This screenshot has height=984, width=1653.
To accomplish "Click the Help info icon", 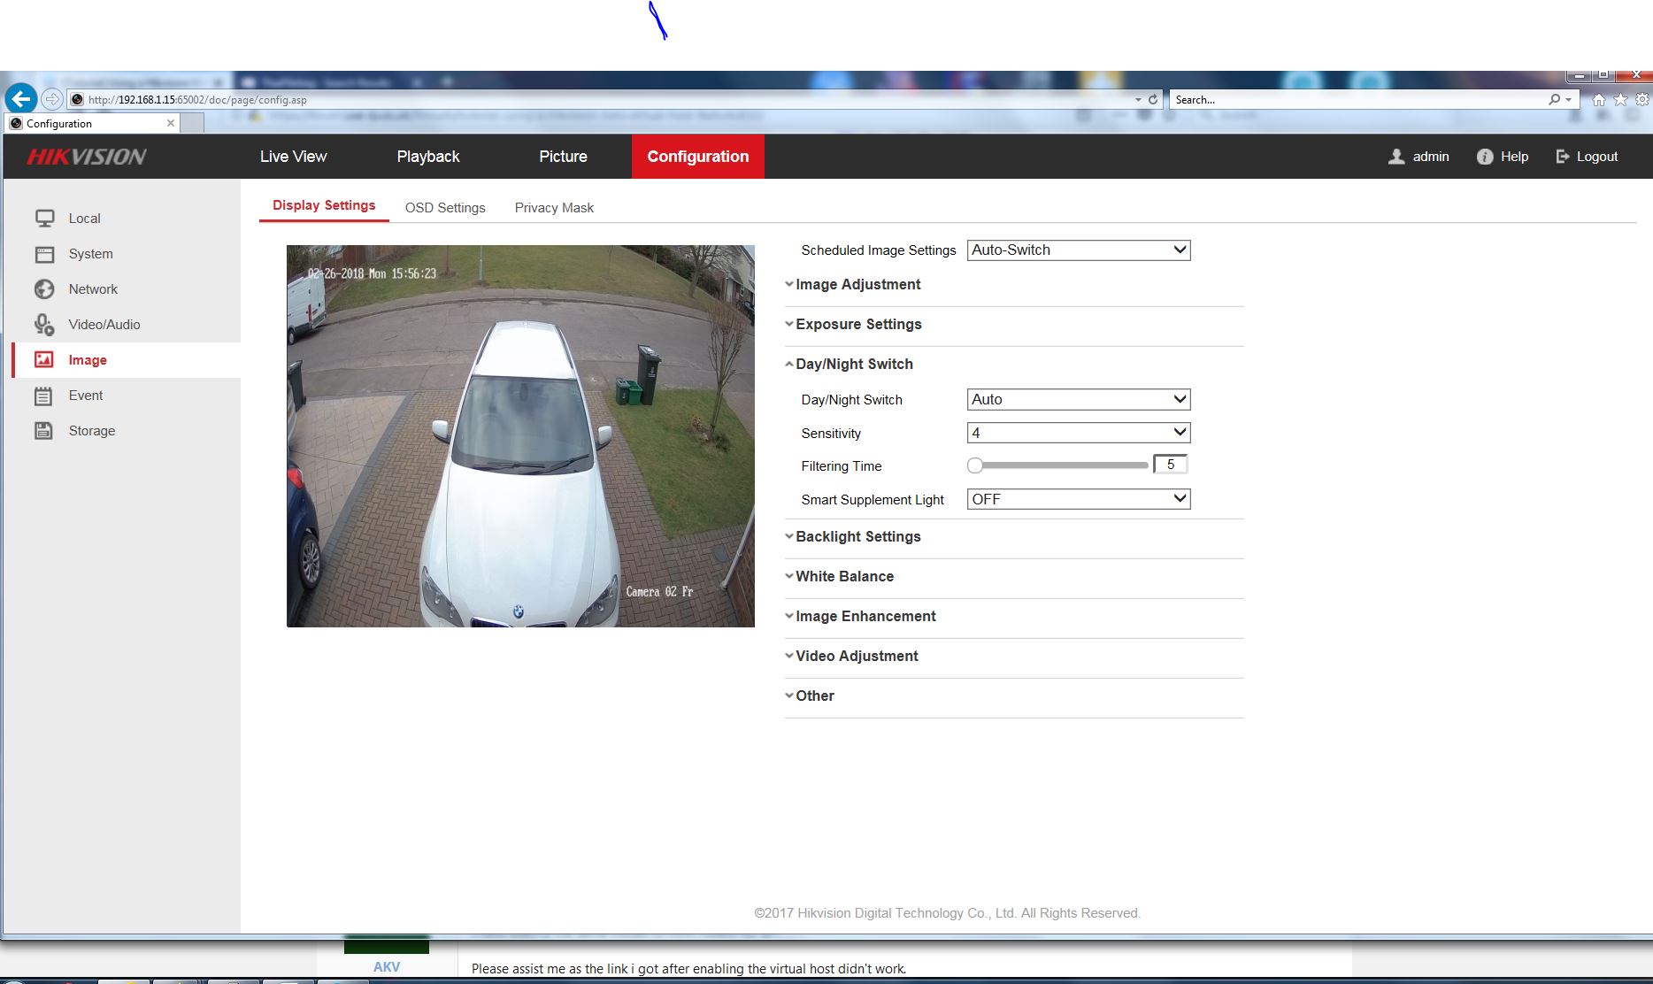I will coord(1485,157).
